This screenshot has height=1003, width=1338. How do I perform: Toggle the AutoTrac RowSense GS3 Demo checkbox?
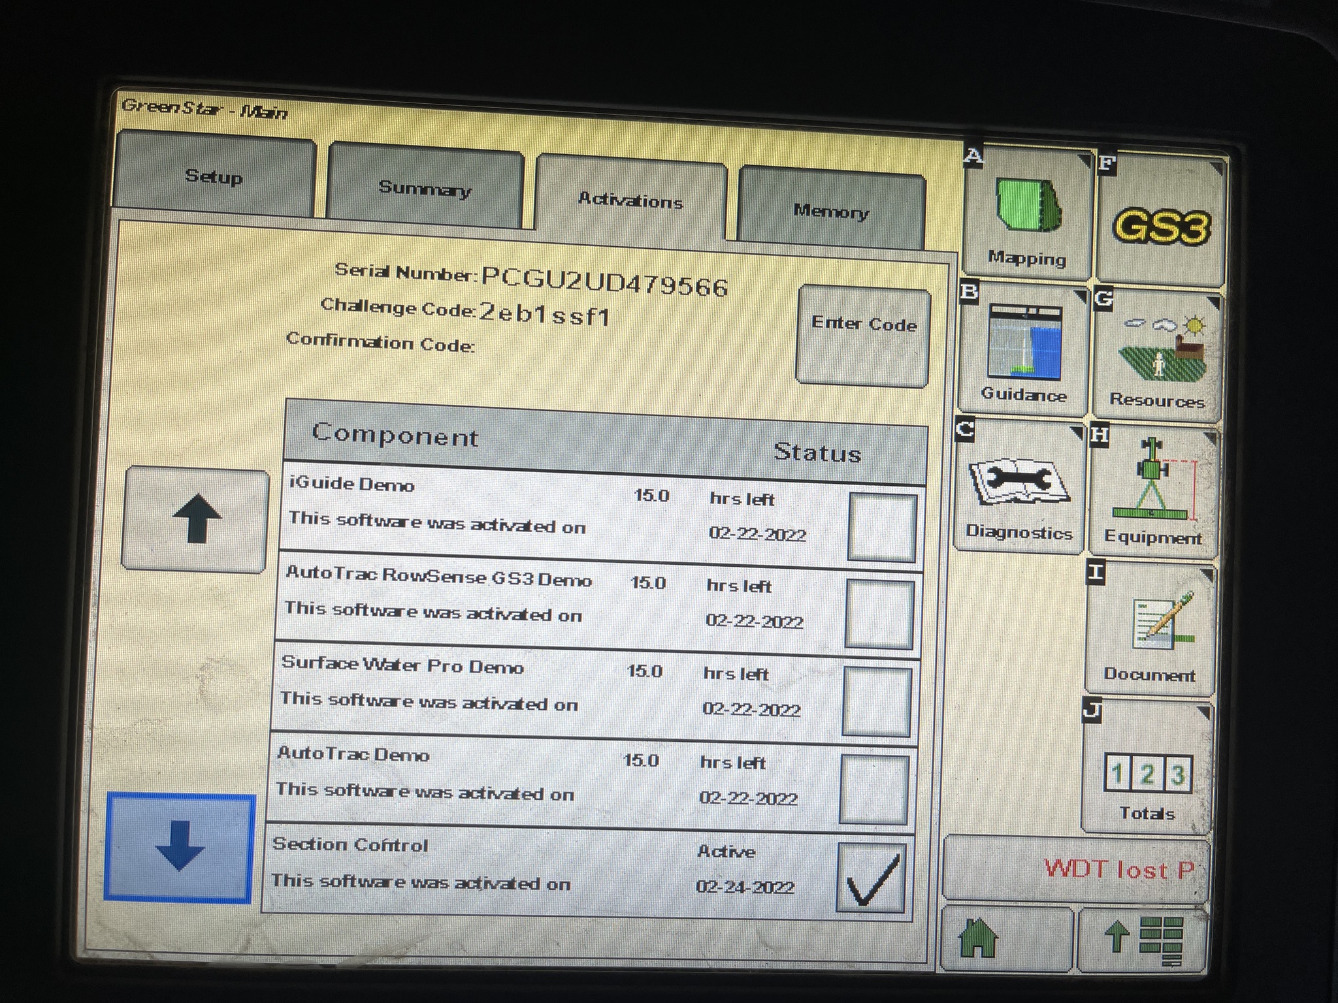tap(879, 614)
